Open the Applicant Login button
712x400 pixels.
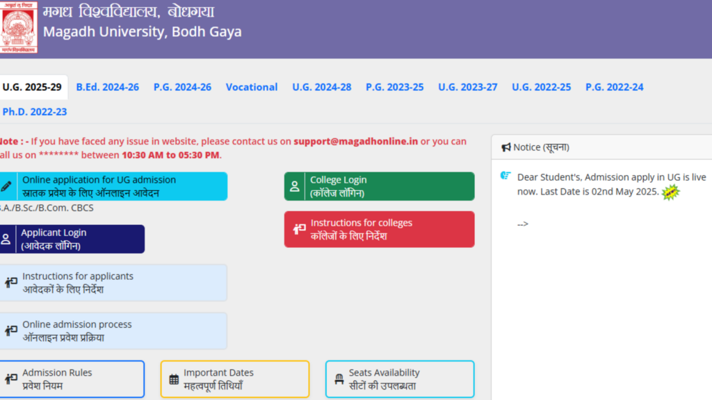(x=72, y=239)
